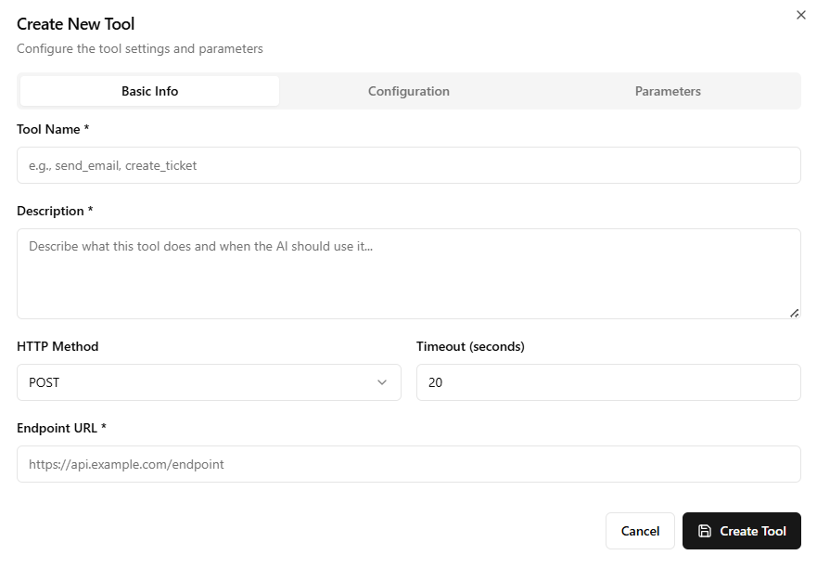Click inside the Tool Name field
817x568 pixels.
408,164
